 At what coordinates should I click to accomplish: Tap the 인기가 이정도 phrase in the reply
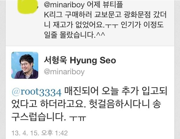pos(142,25)
